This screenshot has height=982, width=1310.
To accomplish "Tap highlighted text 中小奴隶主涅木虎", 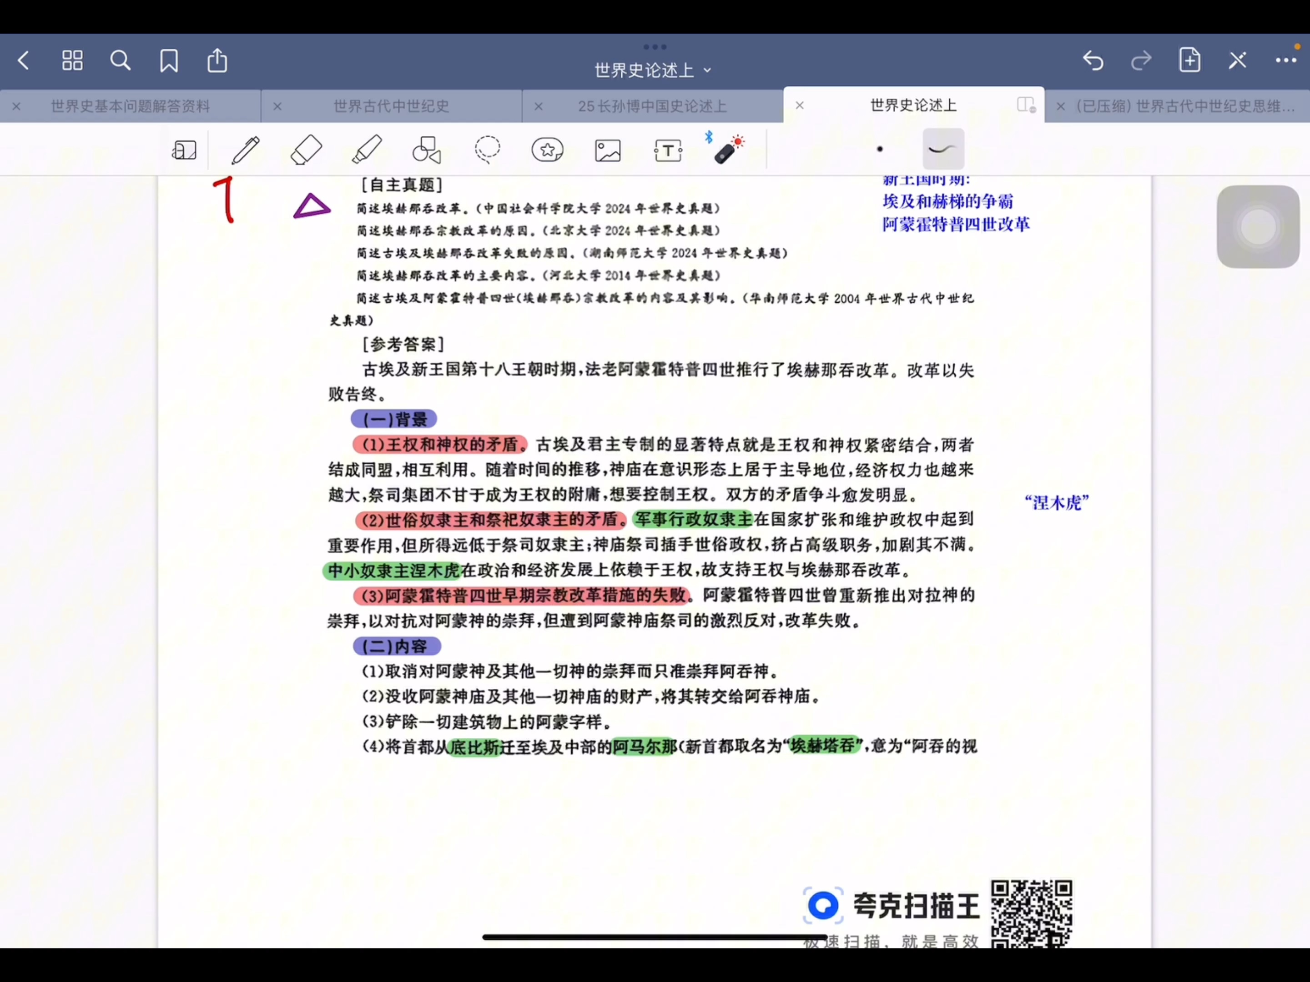I will click(x=392, y=571).
